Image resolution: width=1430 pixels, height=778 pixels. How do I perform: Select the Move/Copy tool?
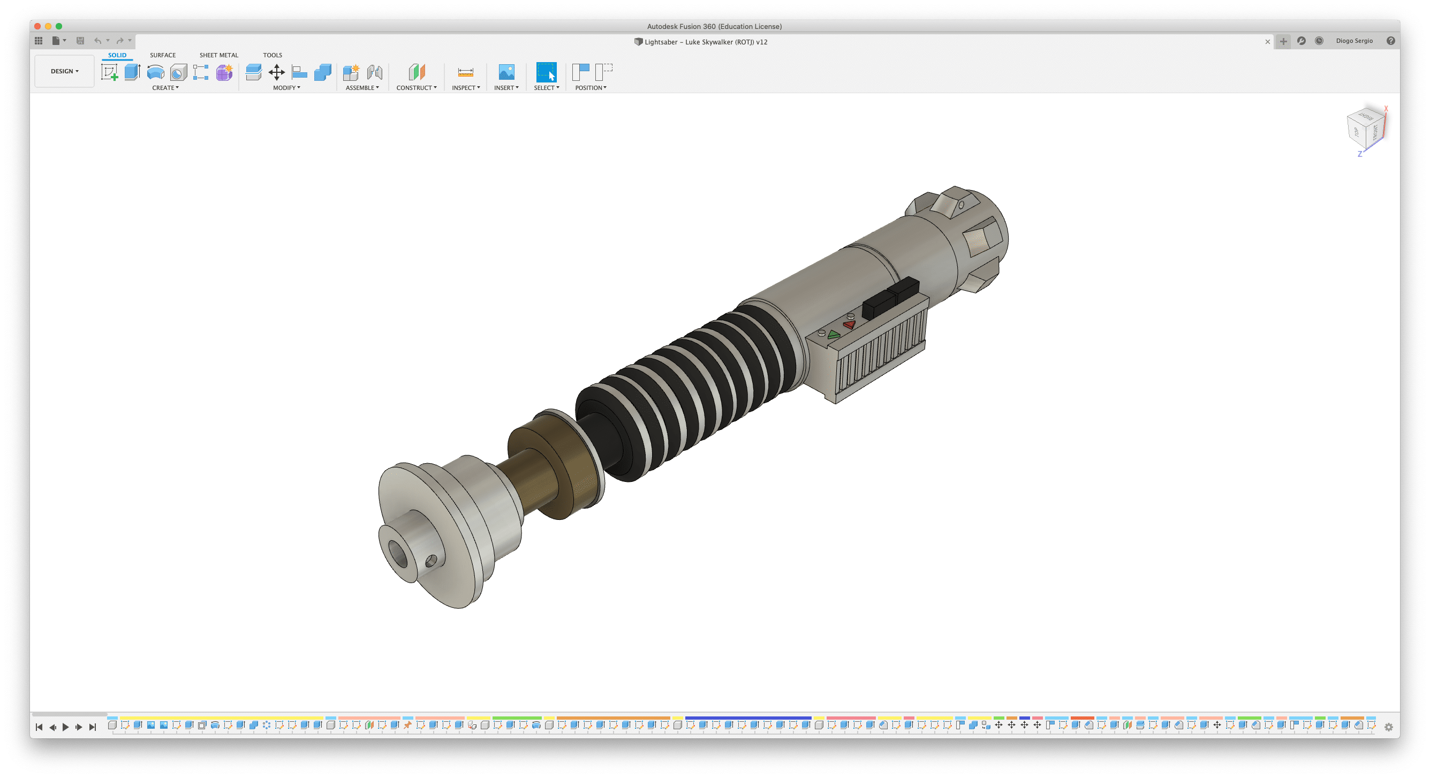(276, 72)
